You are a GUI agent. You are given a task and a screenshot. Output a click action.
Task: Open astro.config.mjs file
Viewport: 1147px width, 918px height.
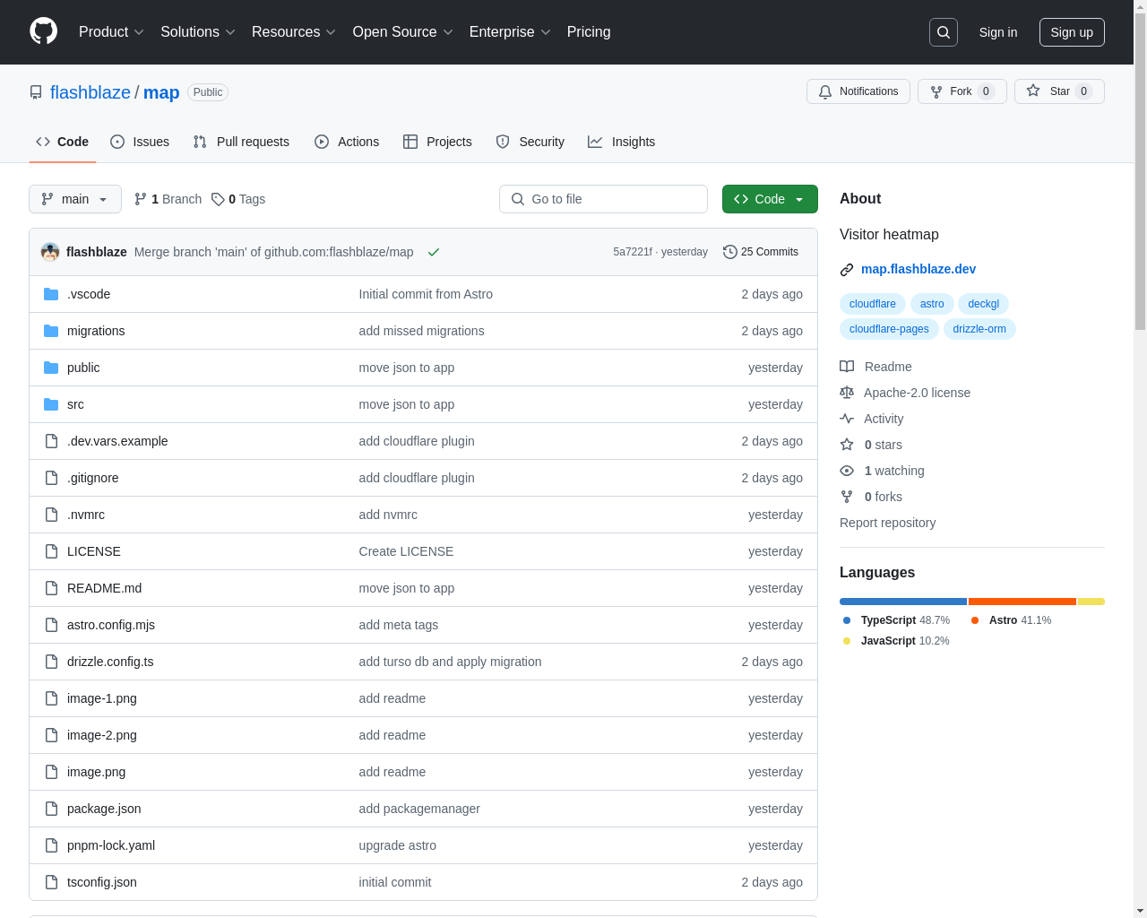(111, 625)
